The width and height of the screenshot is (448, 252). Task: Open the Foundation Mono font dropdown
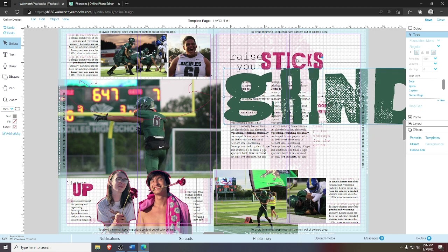coord(438,41)
